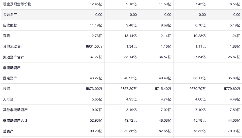
Task: Click the 90.20亿 total assets value
Action: [96, 131]
